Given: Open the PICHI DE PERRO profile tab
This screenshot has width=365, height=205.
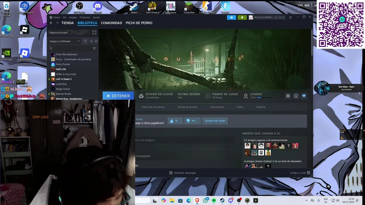Looking at the screenshot, I should pos(139,23).
